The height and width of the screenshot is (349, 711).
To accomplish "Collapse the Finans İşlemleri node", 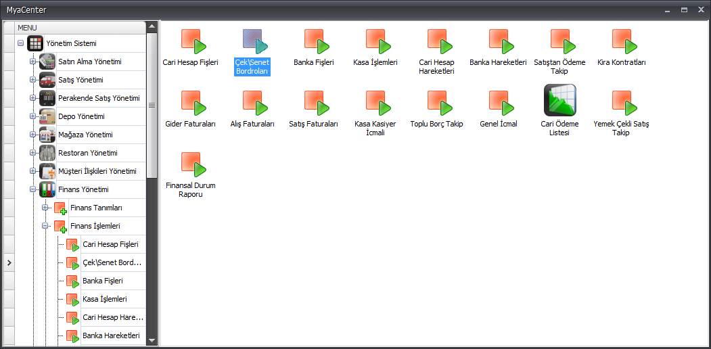I will click(x=45, y=226).
